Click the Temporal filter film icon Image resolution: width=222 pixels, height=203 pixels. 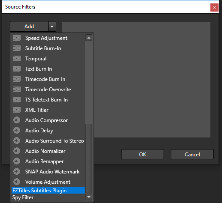pyautogui.click(x=17, y=59)
